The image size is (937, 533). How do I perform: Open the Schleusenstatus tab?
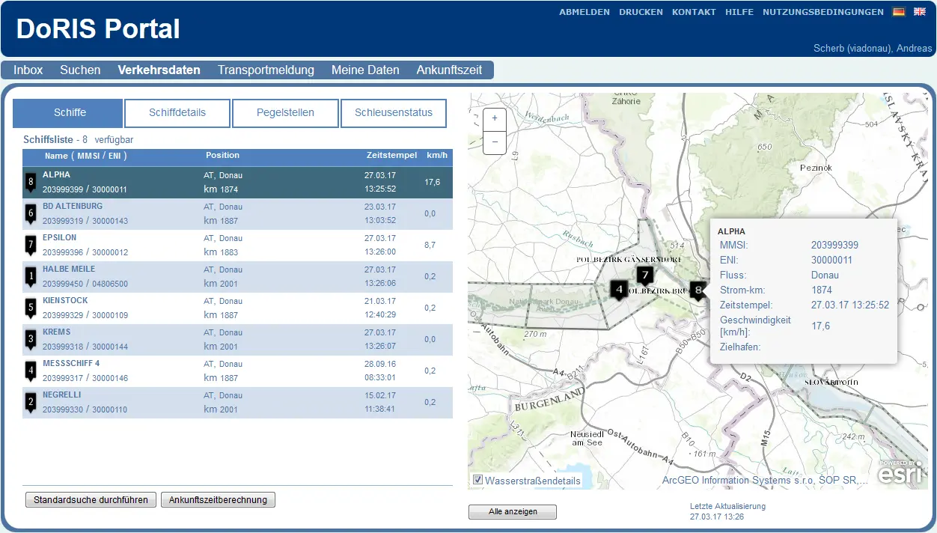(x=394, y=113)
